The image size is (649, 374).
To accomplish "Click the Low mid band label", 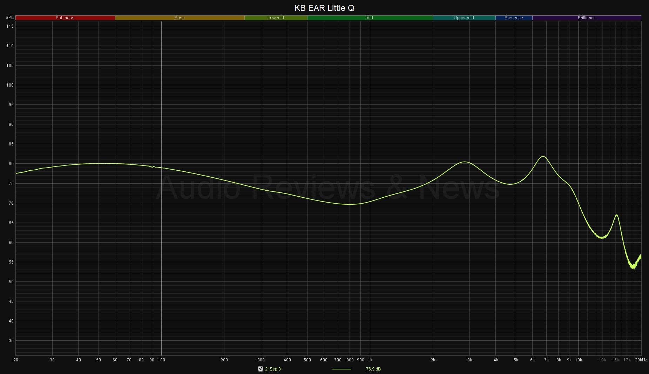I will (x=276, y=18).
